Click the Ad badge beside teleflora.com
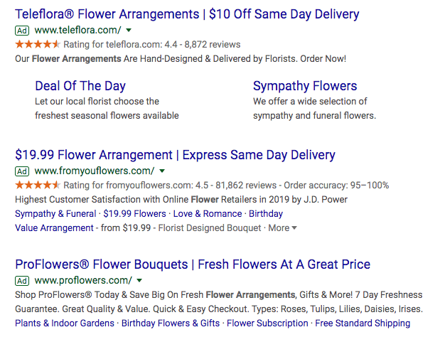The width and height of the screenshot is (440, 342). tap(22, 31)
